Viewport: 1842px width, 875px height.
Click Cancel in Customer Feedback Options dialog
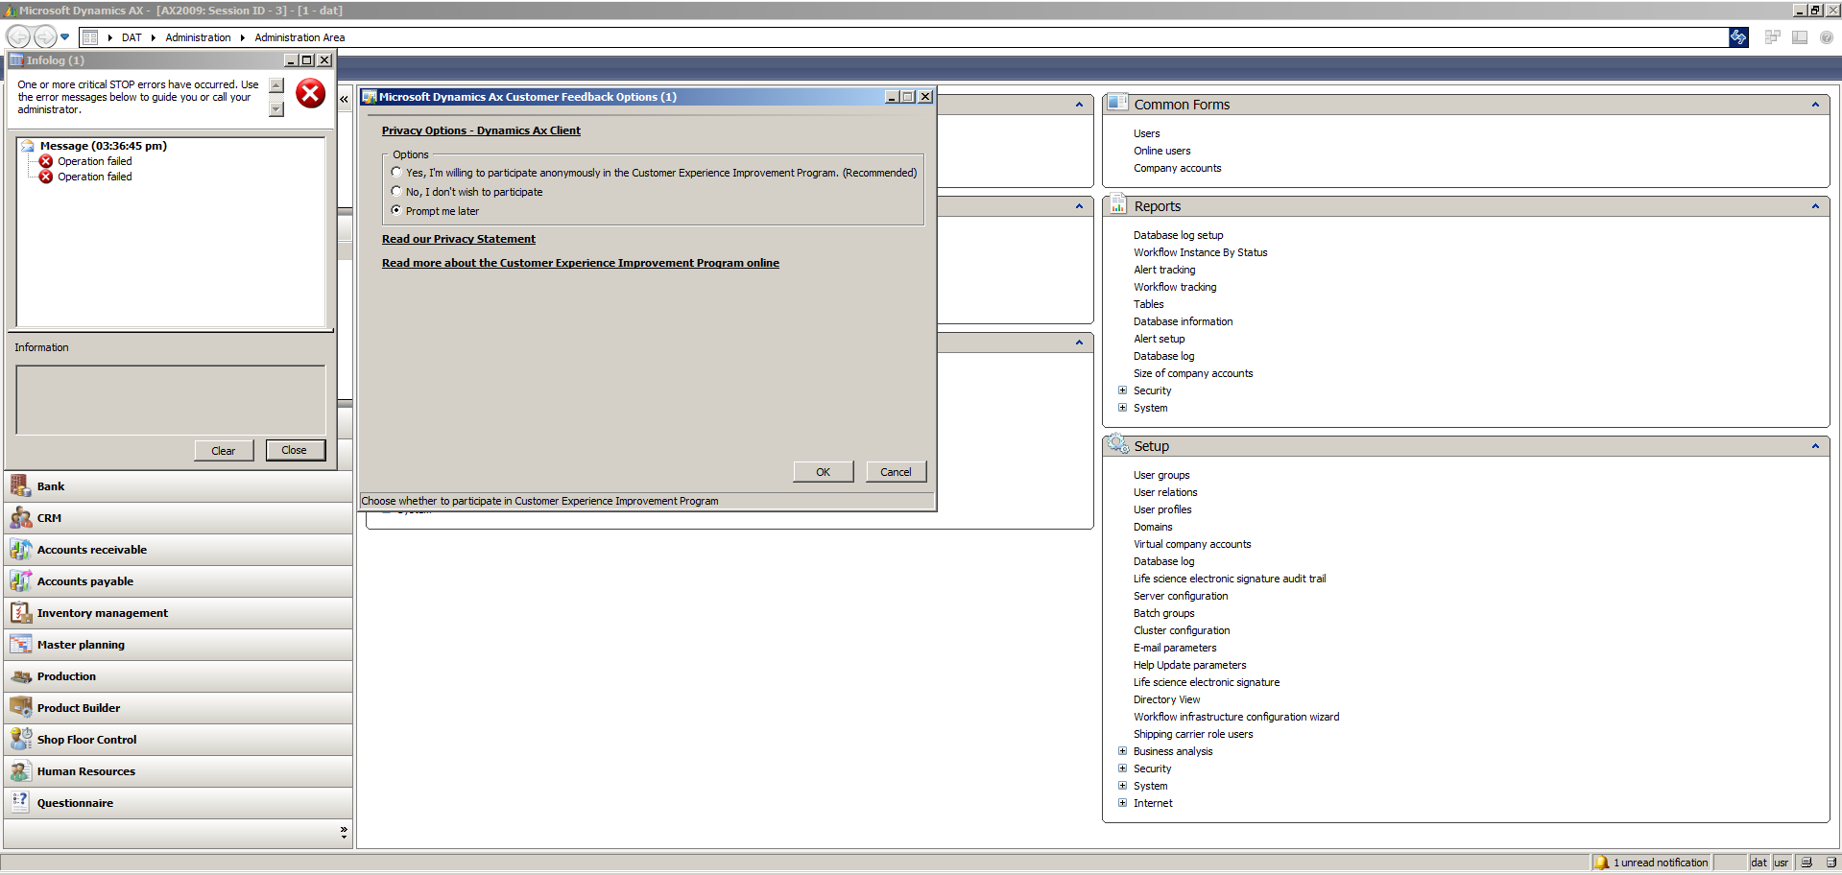click(x=897, y=472)
